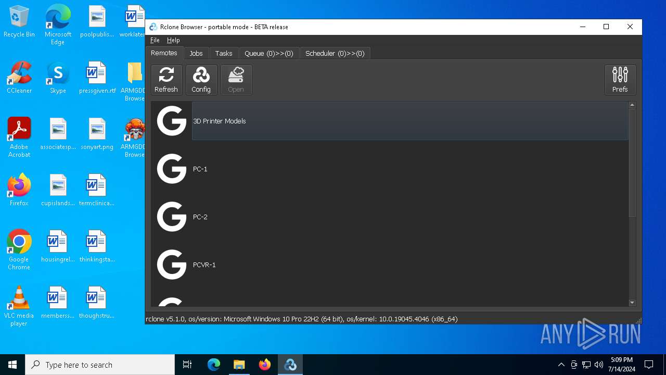Click the Refresh remotes toolbar button
The height and width of the screenshot is (375, 666).
click(166, 80)
